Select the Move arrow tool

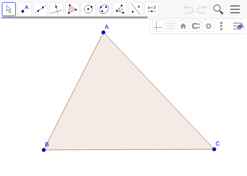[9, 9]
